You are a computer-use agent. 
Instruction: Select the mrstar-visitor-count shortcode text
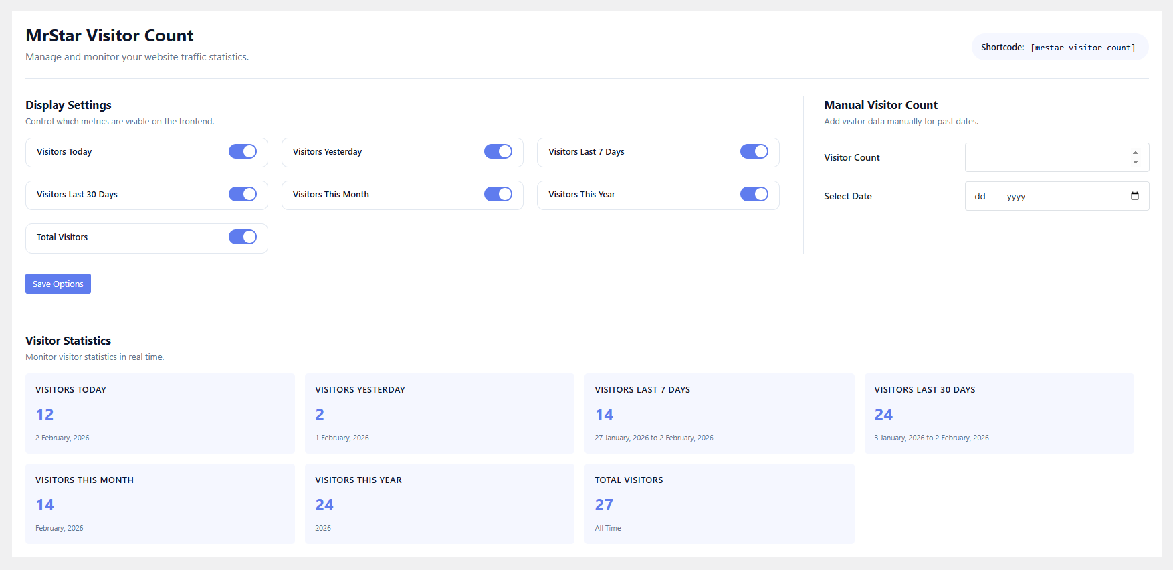(1083, 47)
